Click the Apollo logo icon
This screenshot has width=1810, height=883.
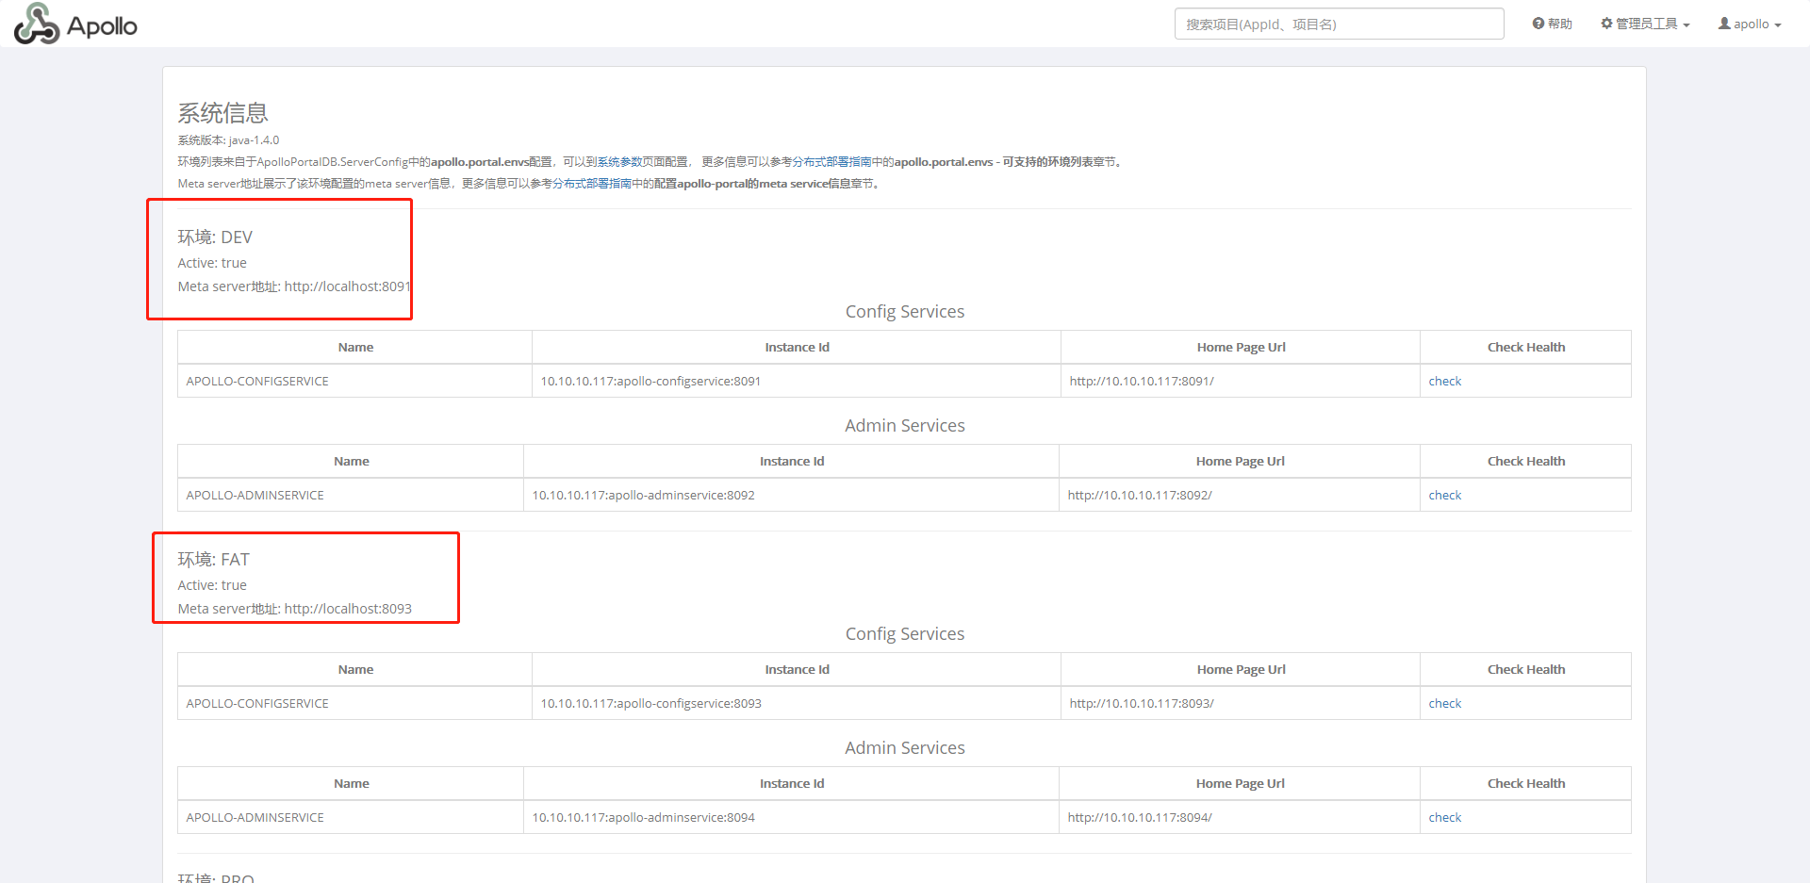37,24
